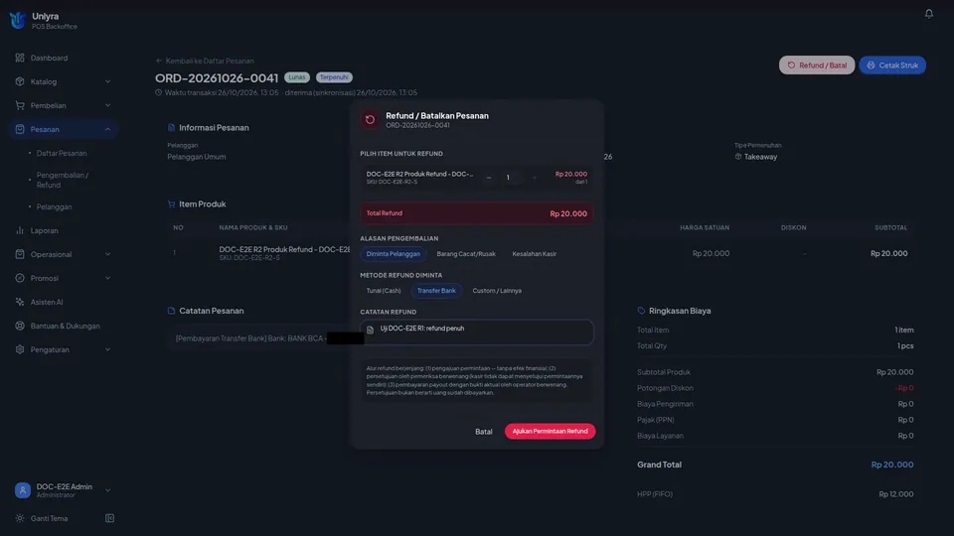Expand the Pengaturan menu chevron
Image resolution: width=954 pixels, height=536 pixels.
(x=107, y=349)
